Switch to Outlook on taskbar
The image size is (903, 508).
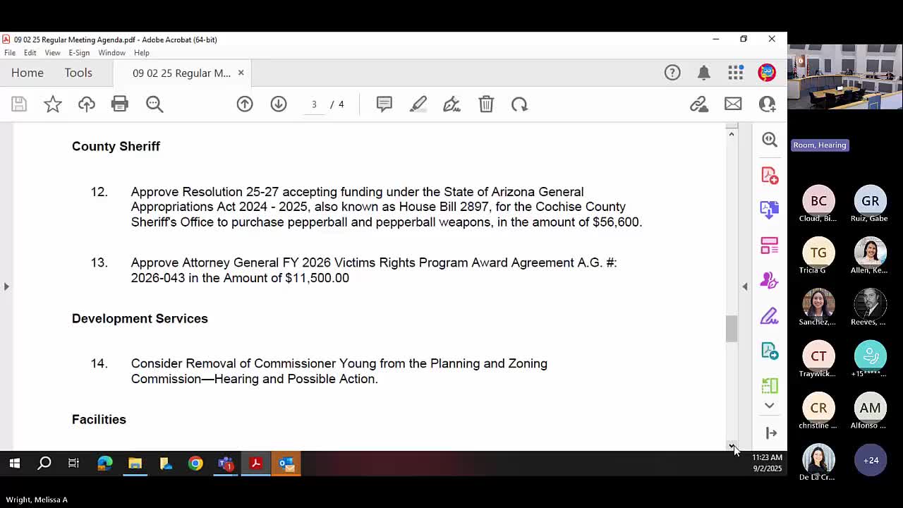click(286, 464)
